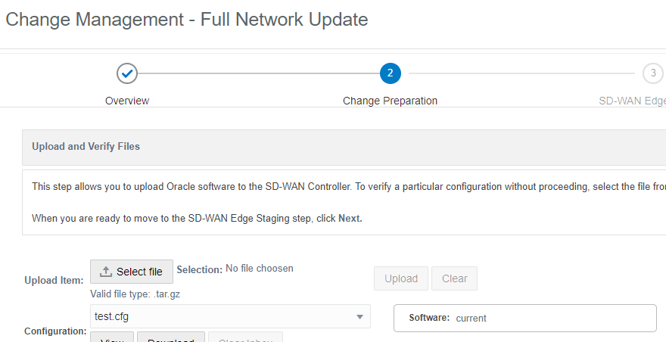Click the completed Overview checkmark step circle
The width and height of the screenshot is (666, 342).
(127, 73)
